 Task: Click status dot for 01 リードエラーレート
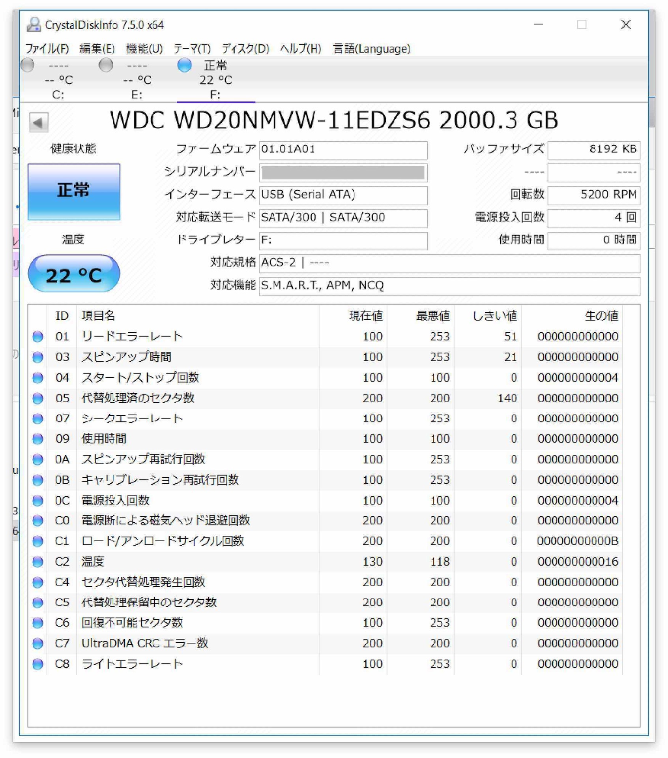click(x=38, y=337)
